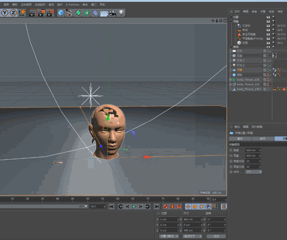Open the 绝对尺寸 size dropdown

click(192, 236)
